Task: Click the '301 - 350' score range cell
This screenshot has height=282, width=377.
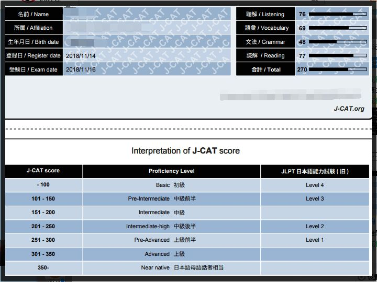Action: (43, 254)
